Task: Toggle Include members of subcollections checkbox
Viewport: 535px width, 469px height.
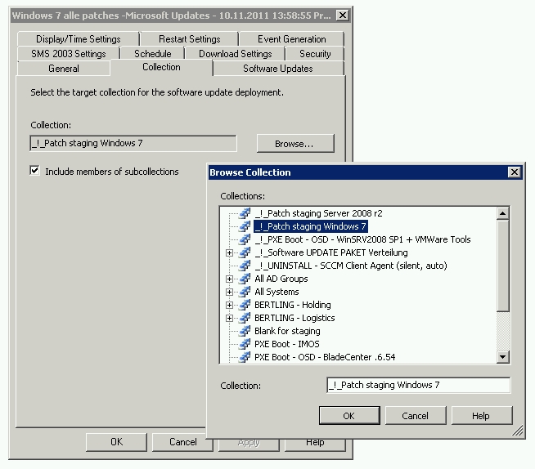Action: coord(34,171)
